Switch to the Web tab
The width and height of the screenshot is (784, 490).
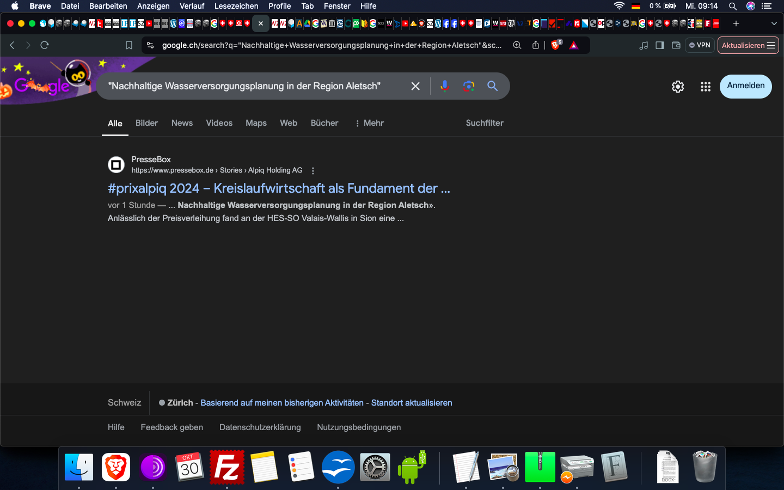tap(289, 123)
